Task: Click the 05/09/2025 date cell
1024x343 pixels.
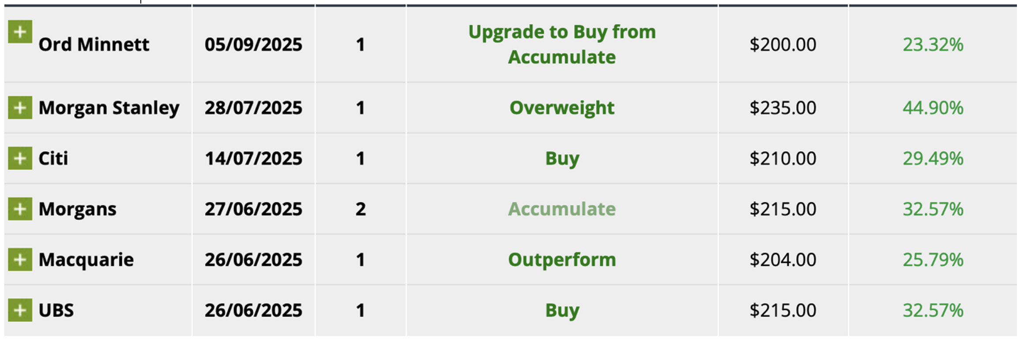Action: tap(253, 45)
